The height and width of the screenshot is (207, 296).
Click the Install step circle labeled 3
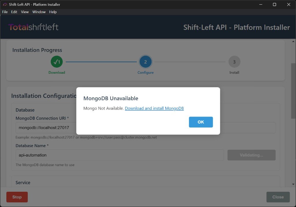pyautogui.click(x=234, y=62)
